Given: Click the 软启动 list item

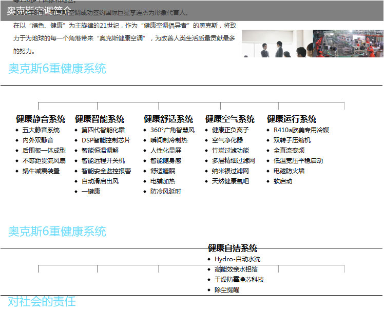Looking at the screenshot, I should coord(283,181).
